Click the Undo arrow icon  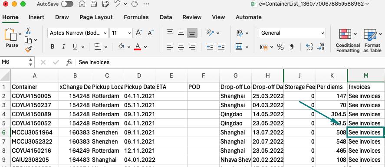point(117,4)
